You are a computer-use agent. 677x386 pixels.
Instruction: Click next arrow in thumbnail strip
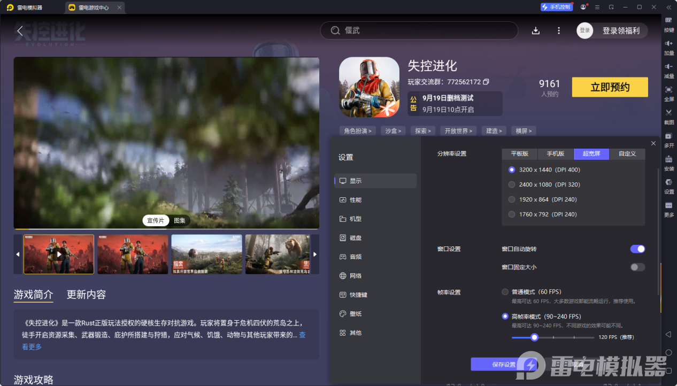(x=315, y=254)
